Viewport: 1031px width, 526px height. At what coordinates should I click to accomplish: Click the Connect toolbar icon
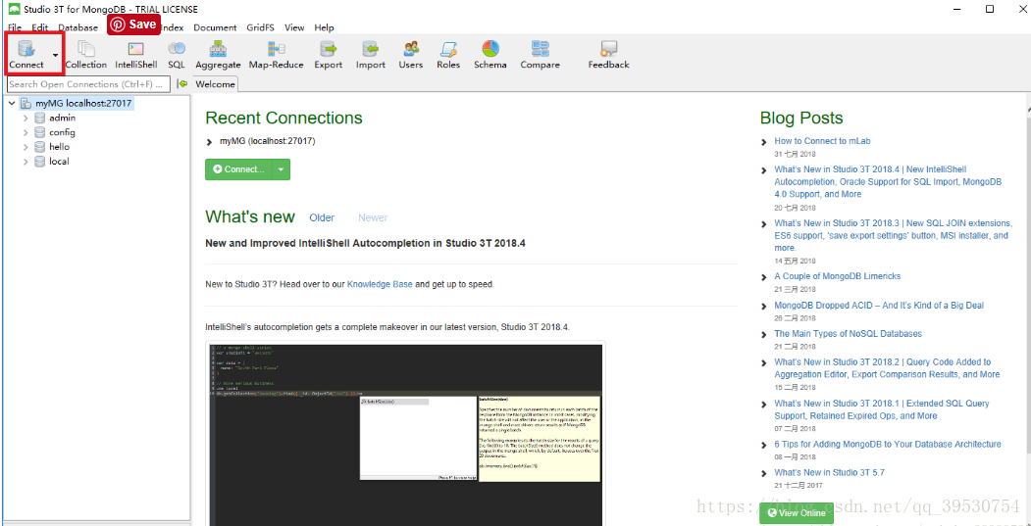(x=26, y=49)
